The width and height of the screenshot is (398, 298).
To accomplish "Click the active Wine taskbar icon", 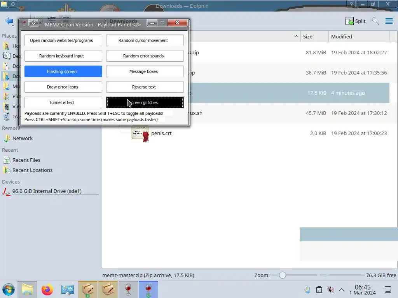I will coord(148,289).
